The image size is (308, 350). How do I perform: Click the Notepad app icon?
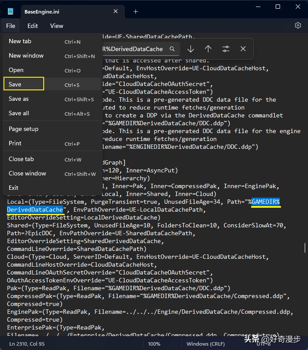(x=10, y=11)
